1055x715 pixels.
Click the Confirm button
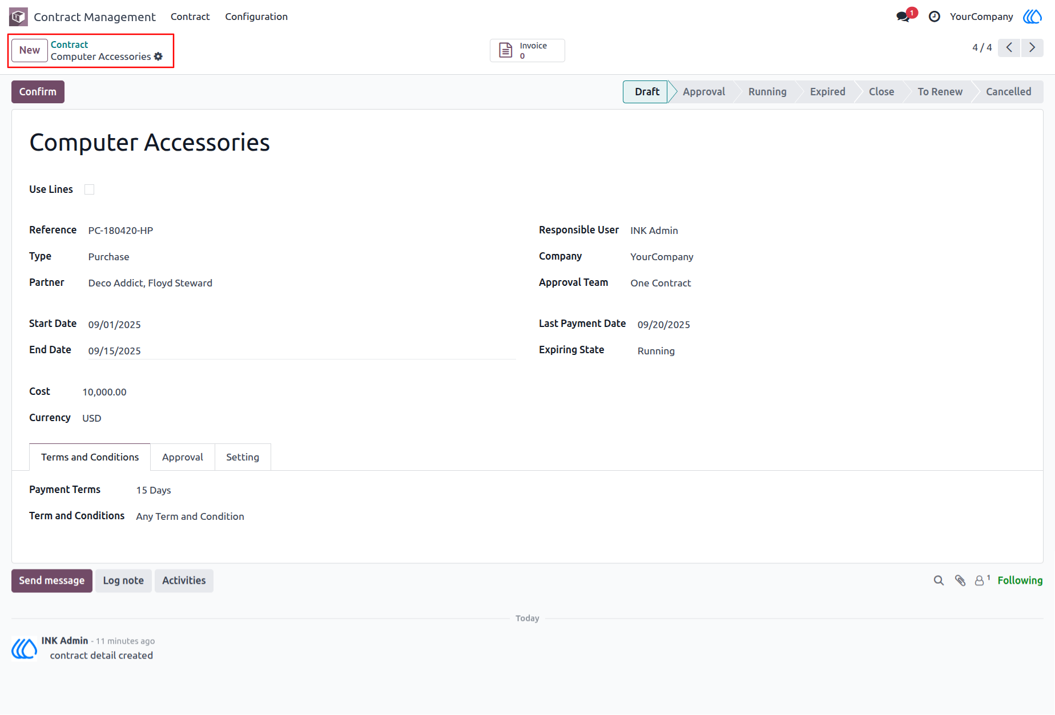[x=38, y=92]
